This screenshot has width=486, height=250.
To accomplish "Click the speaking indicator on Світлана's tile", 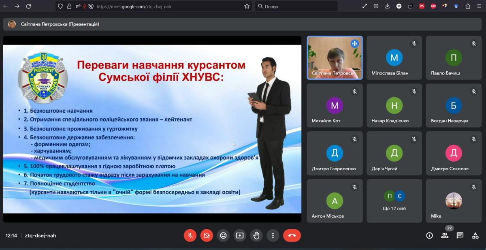I will point(354,44).
